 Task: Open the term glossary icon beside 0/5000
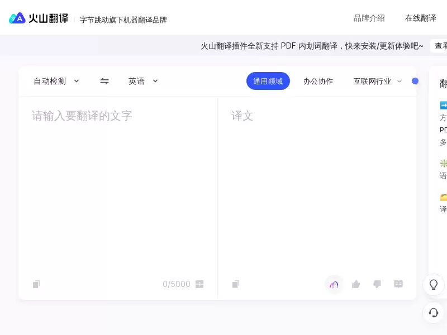[199, 284]
